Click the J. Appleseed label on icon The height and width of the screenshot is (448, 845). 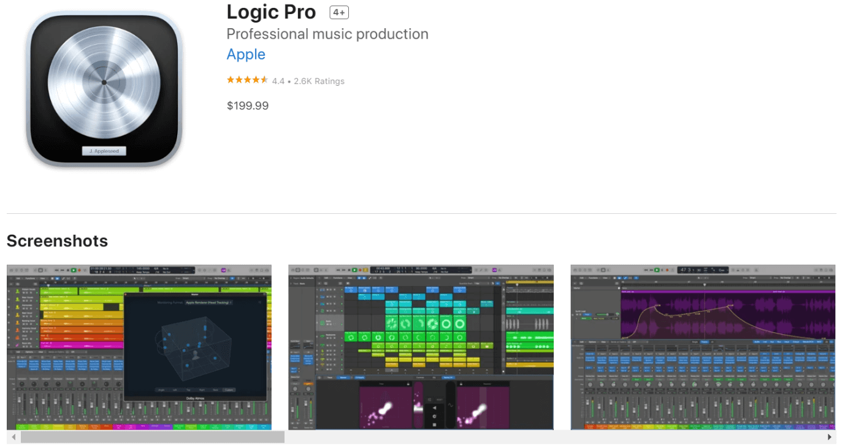(x=104, y=151)
